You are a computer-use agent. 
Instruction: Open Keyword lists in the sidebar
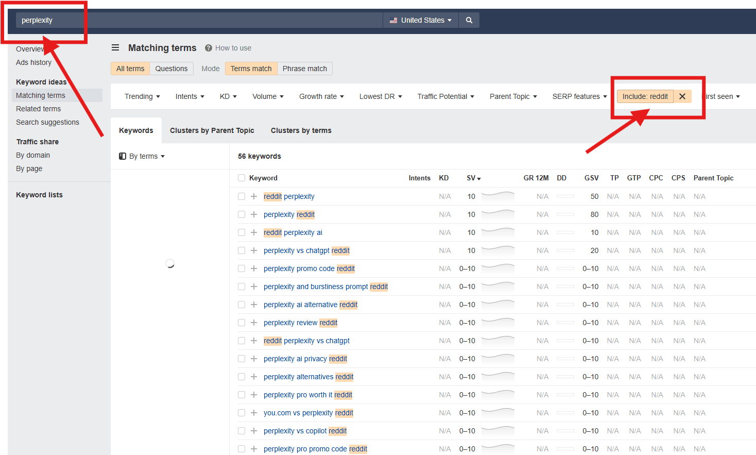40,195
